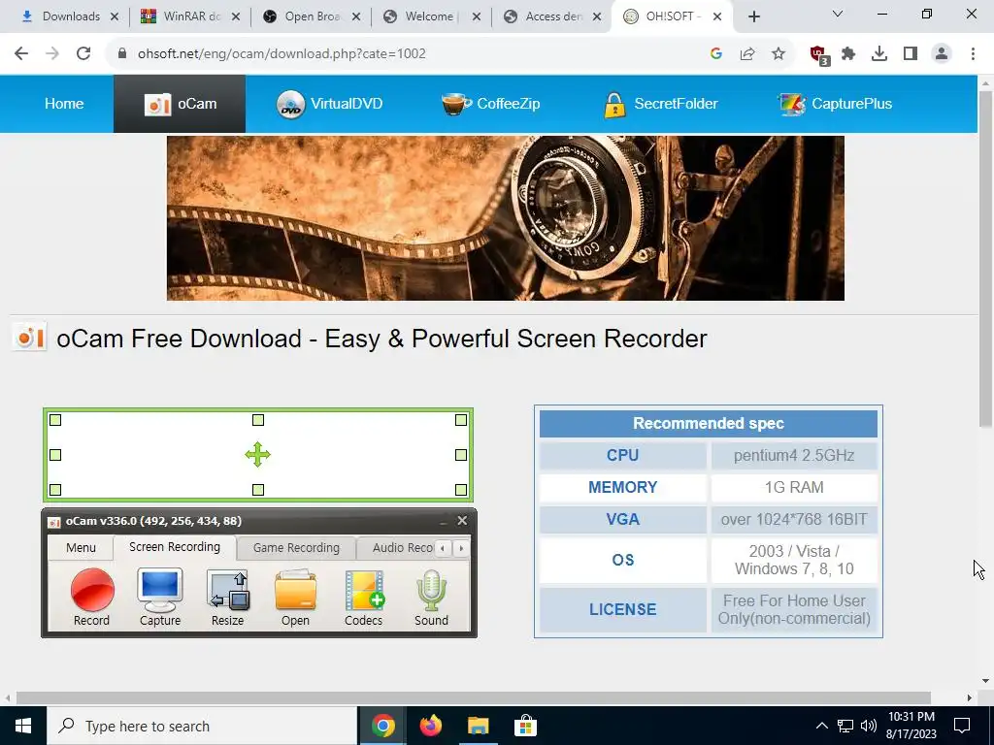
Task: Minimize the oCam v336.0 window
Action: (x=443, y=521)
